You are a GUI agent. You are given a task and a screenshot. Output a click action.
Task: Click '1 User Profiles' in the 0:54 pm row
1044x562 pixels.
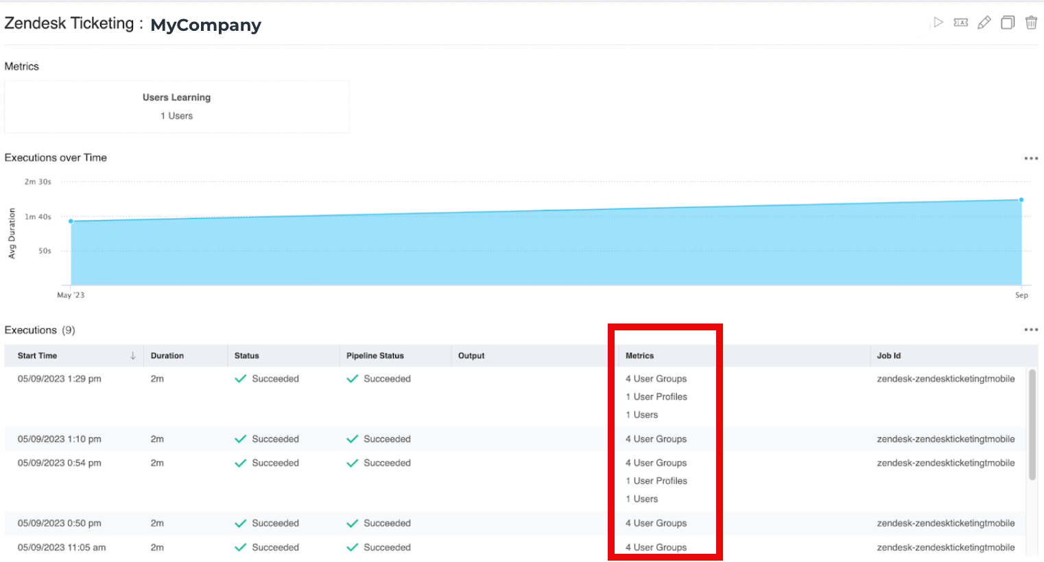[656, 480]
